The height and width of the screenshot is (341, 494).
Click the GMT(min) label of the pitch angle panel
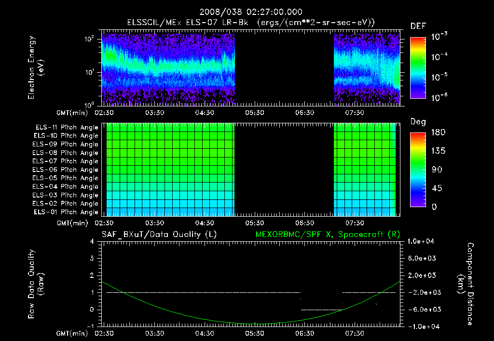coord(72,223)
